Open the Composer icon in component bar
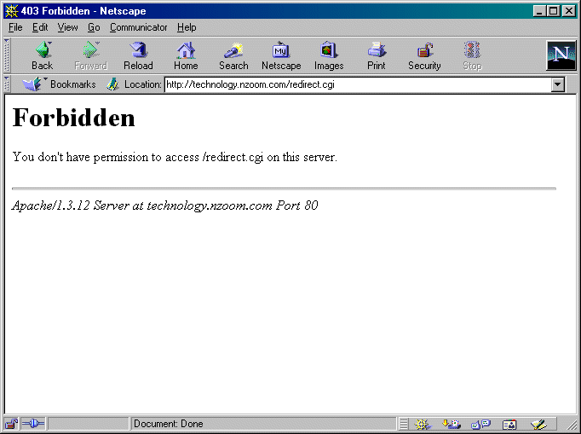The width and height of the screenshot is (581, 434). pyautogui.click(x=538, y=424)
